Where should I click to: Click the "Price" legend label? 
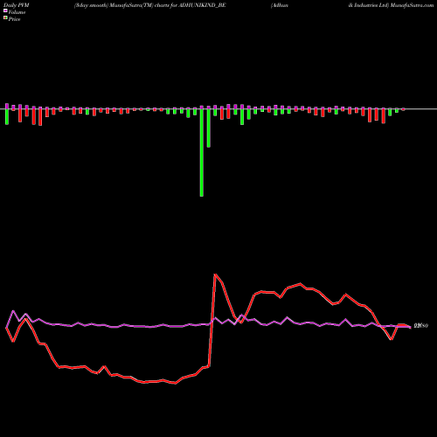tap(14, 19)
